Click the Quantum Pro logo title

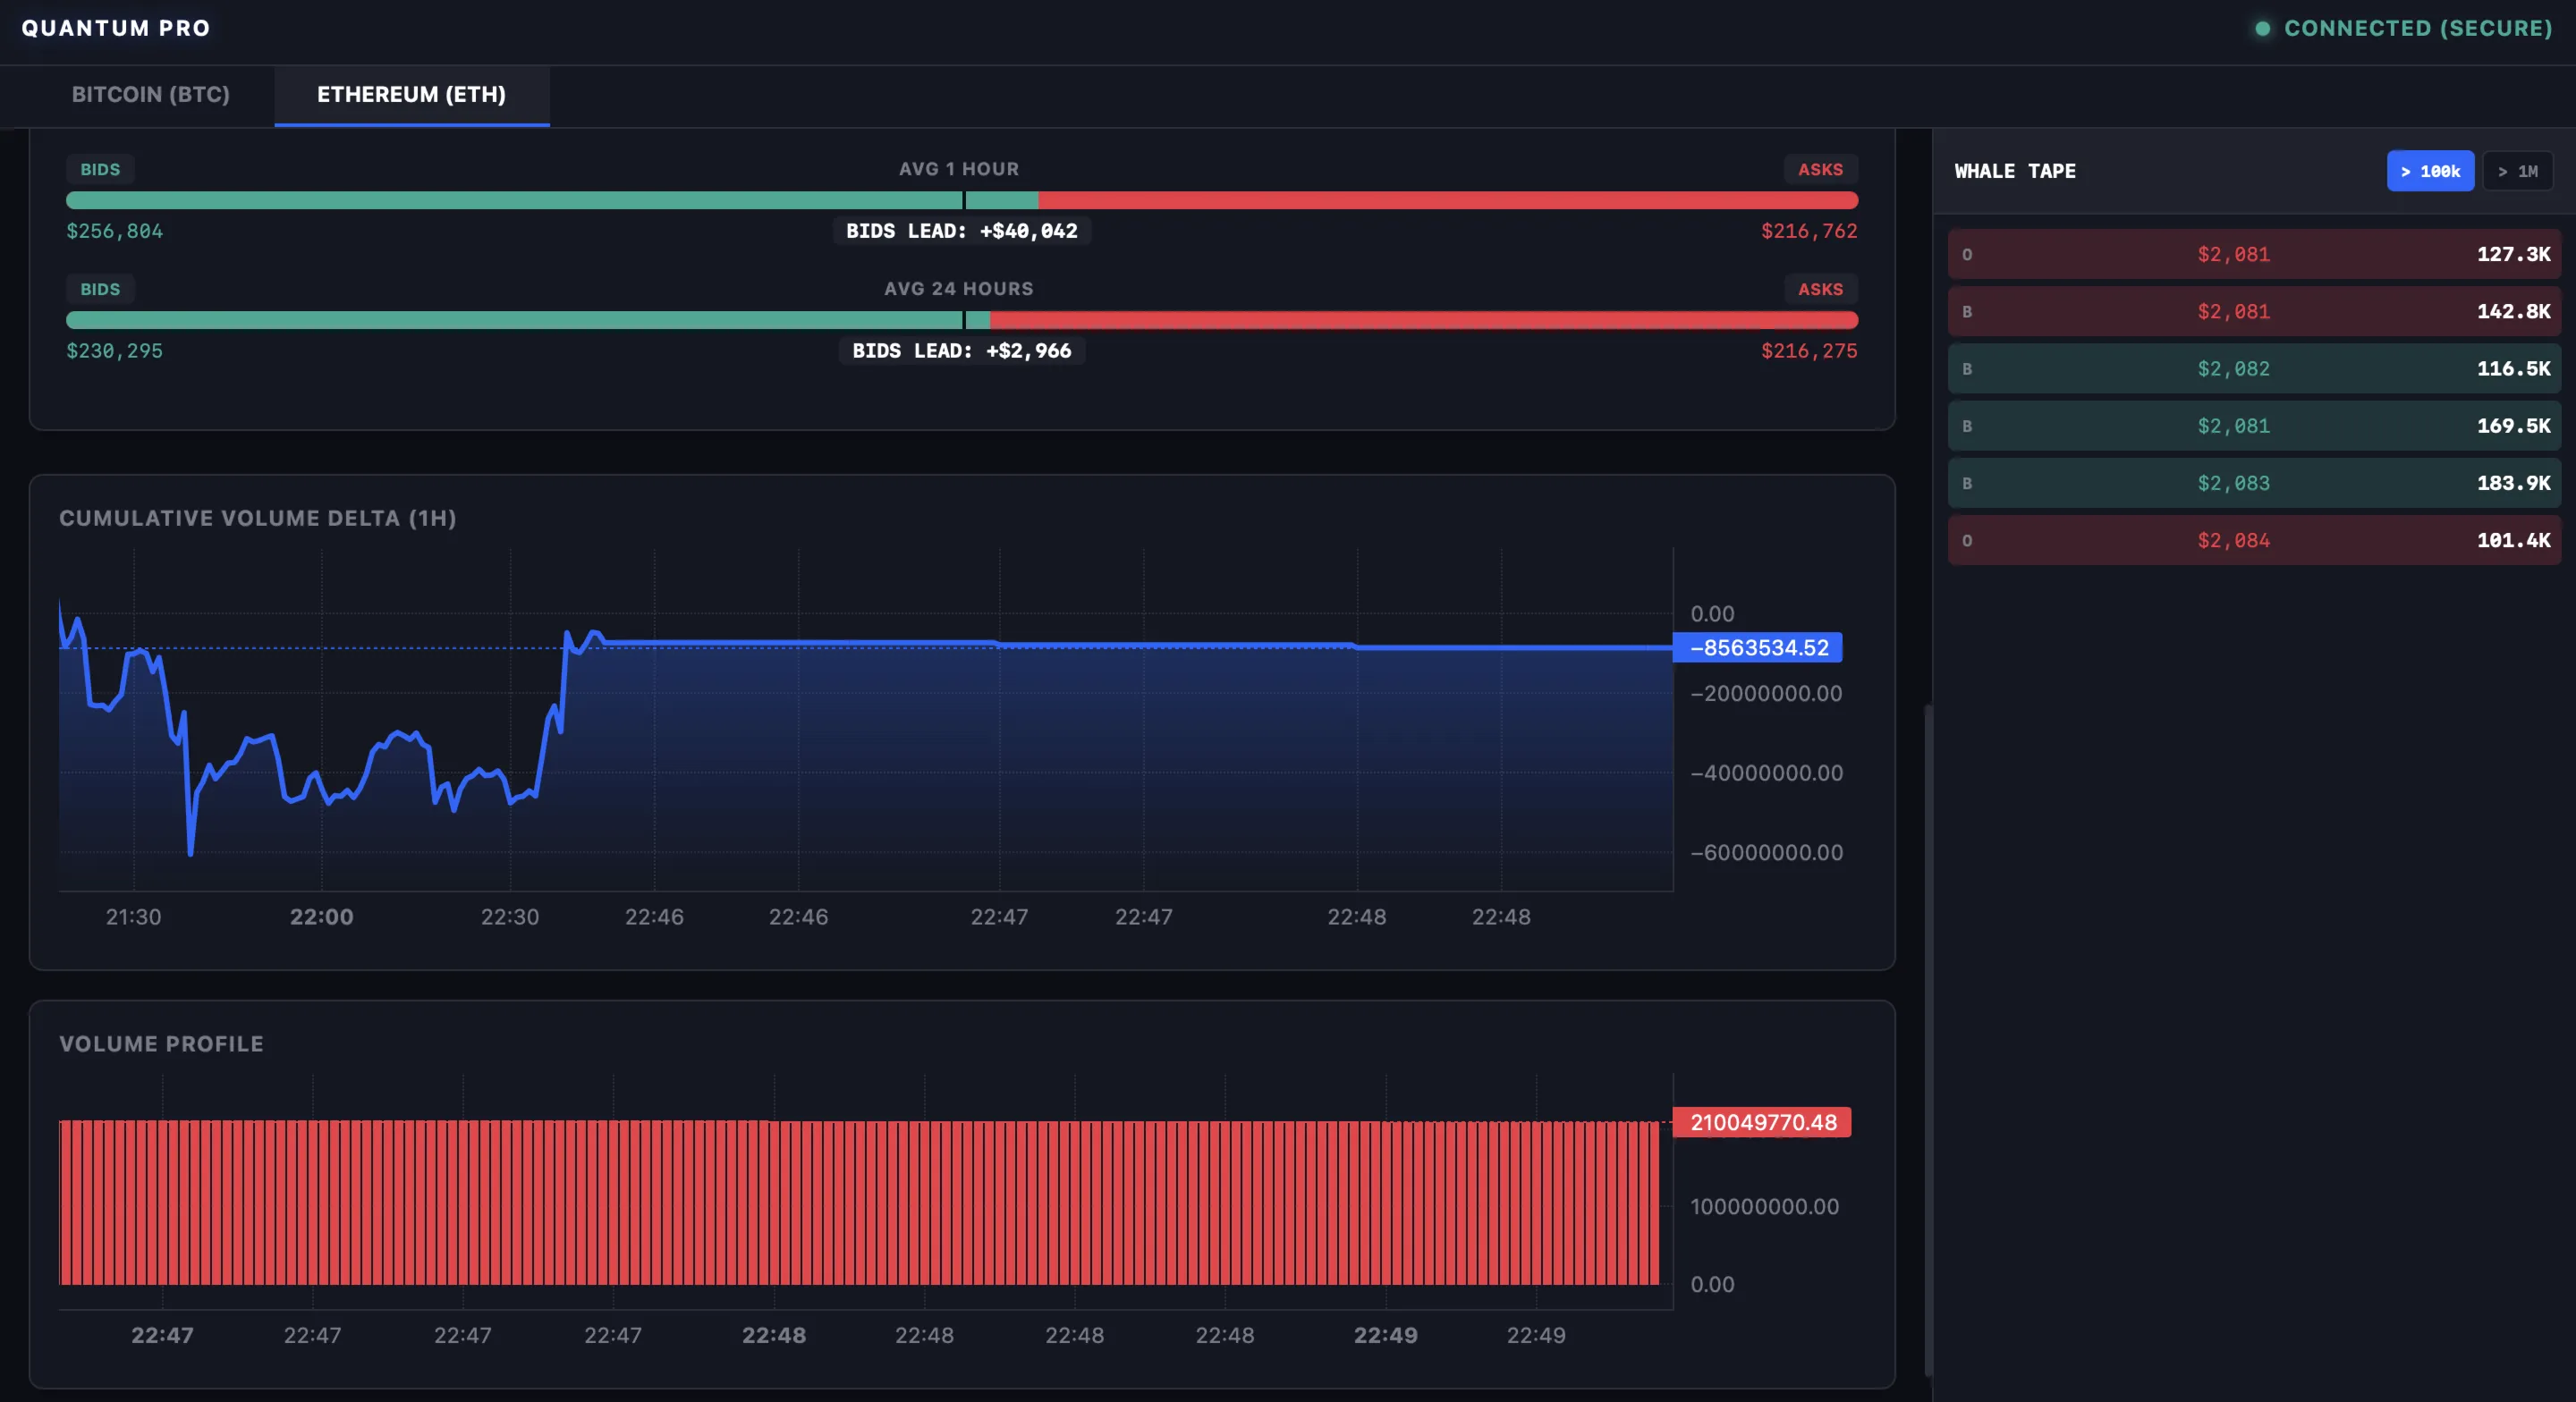coord(116,28)
